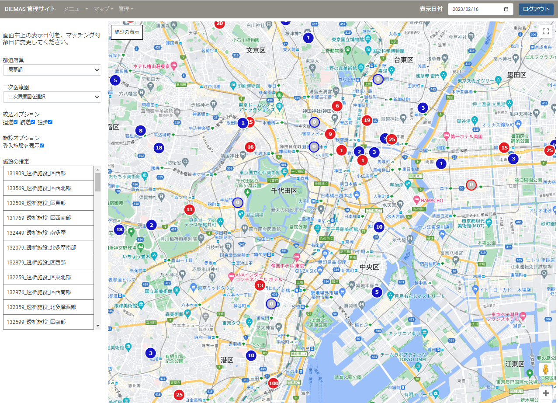Toggle the 独歩 filter checkbox
Viewport: 558px width, 403px height.
click(50, 122)
